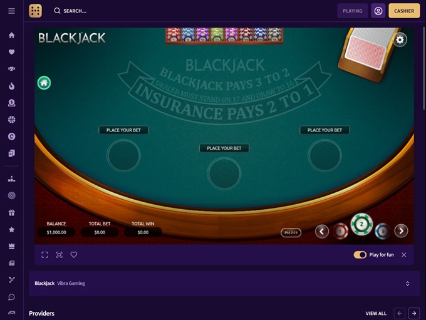Show previous chips with left arrow

click(x=322, y=232)
